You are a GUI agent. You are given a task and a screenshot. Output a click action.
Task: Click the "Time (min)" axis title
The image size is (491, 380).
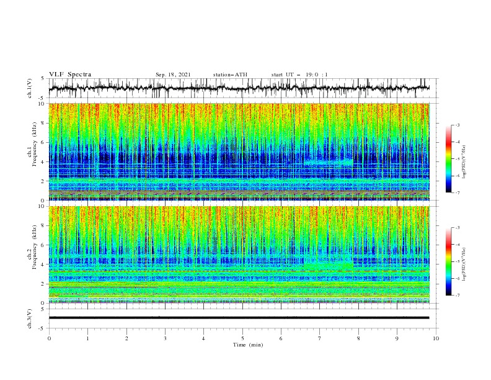pyautogui.click(x=248, y=345)
